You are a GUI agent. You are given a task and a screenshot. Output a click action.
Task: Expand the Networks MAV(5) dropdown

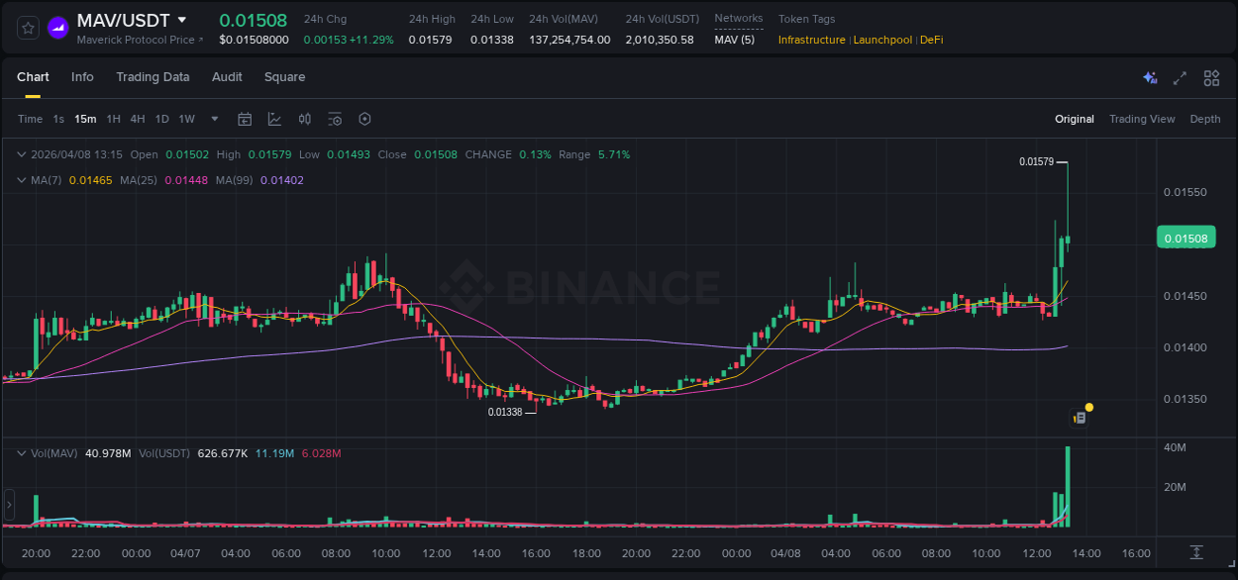tap(738, 40)
